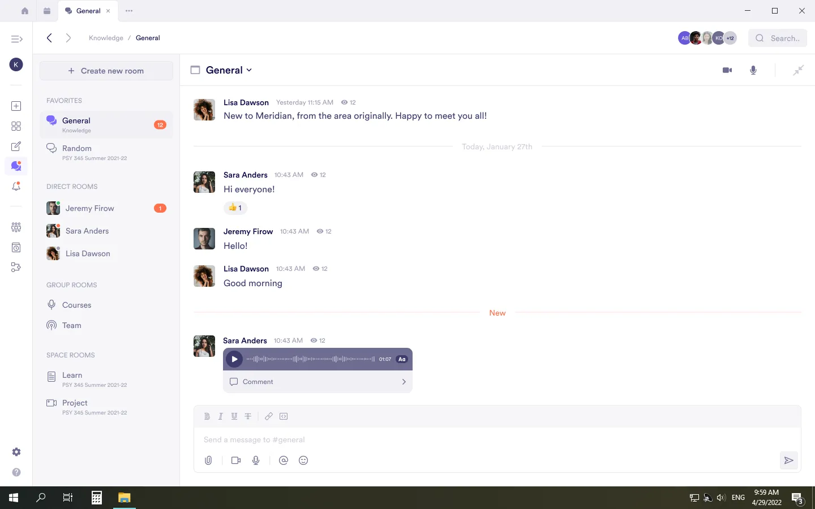The width and height of the screenshot is (815, 509).
Task: Click the Create new room button
Action: [x=106, y=70]
